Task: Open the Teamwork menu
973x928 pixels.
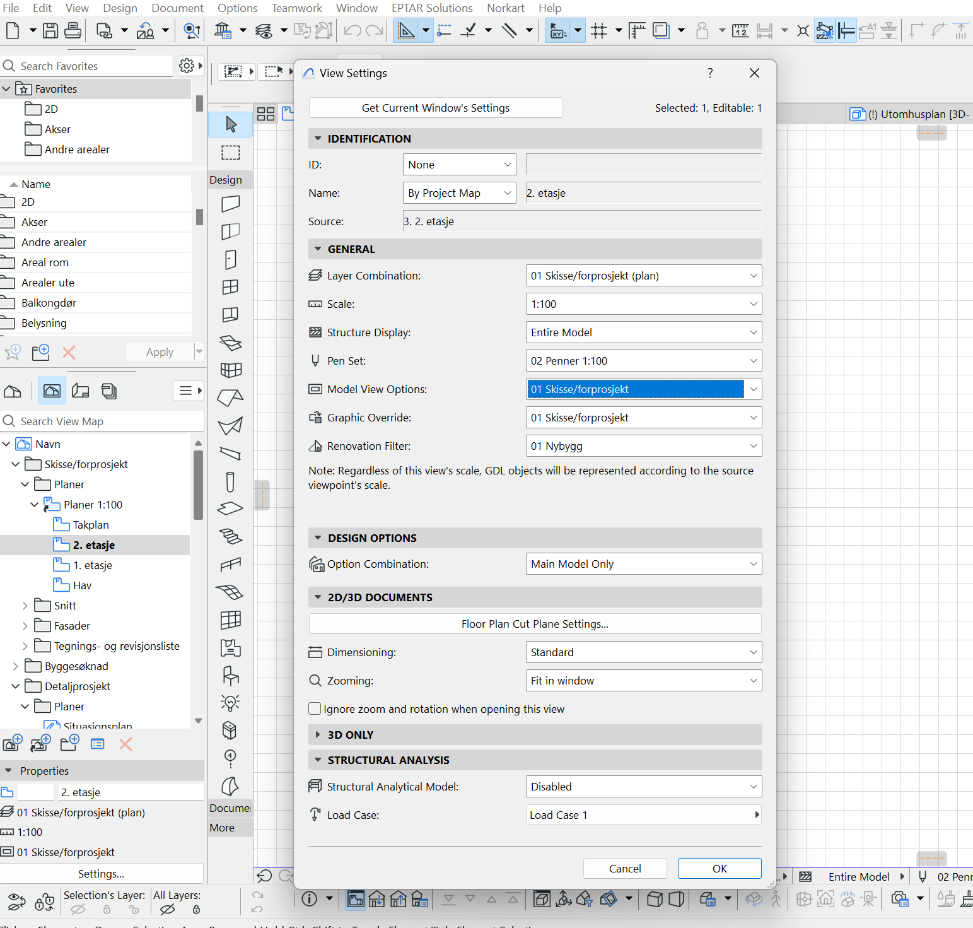Action: click(296, 8)
